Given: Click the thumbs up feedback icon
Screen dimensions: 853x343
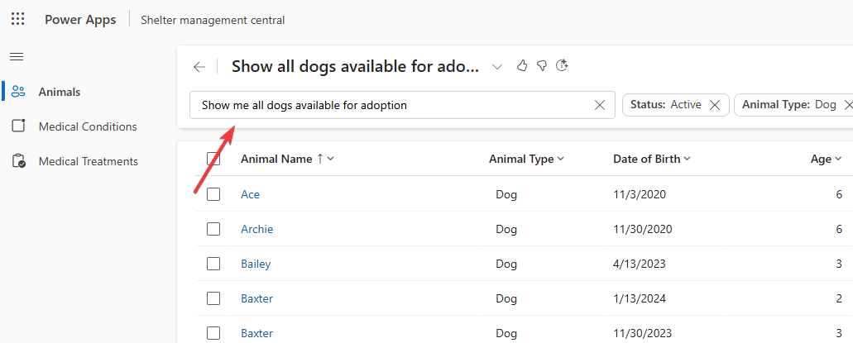Looking at the screenshot, I should point(522,66).
